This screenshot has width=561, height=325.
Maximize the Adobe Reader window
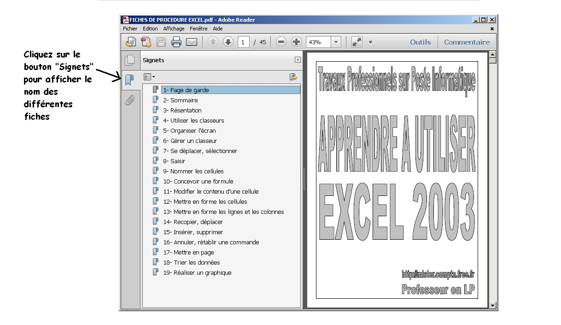pyautogui.click(x=484, y=20)
